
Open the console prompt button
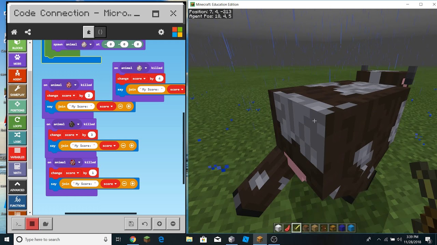[18, 224]
